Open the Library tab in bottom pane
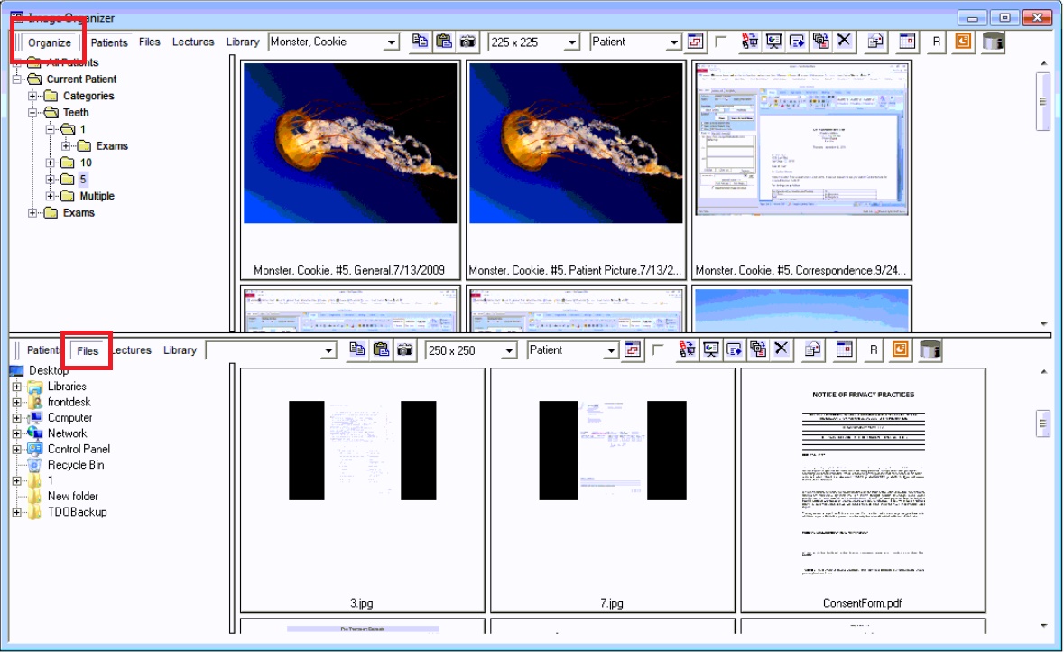The height and width of the screenshot is (652, 1064). pyautogui.click(x=180, y=350)
